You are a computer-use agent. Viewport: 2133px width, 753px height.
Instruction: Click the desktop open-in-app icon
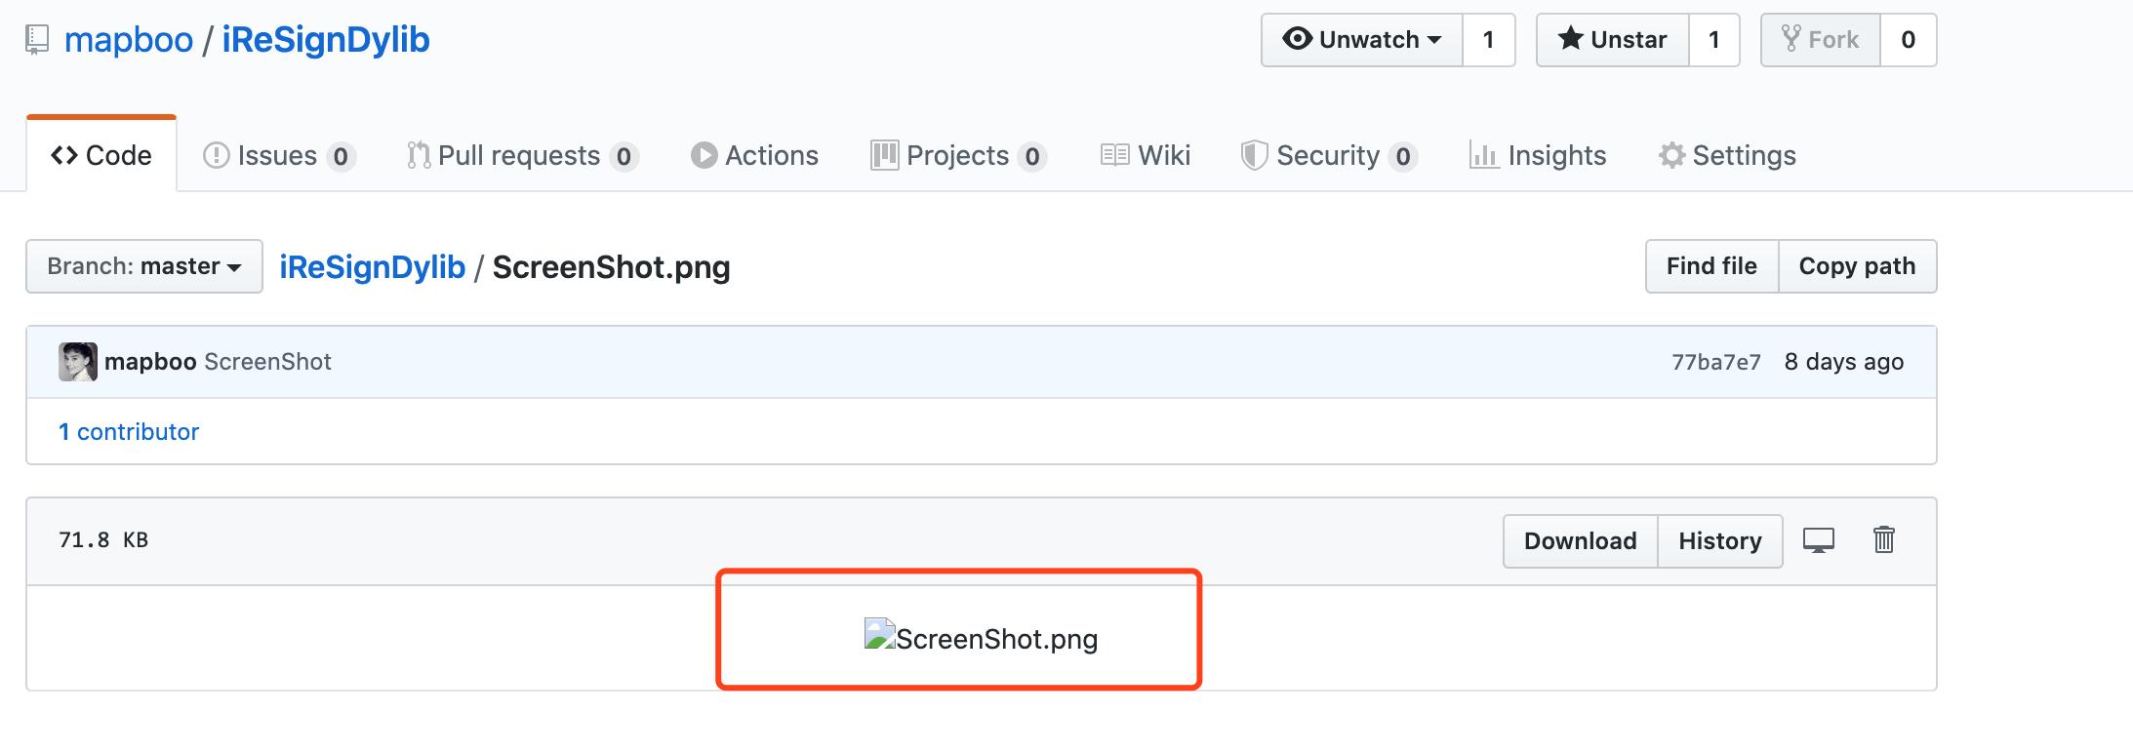[1818, 540]
